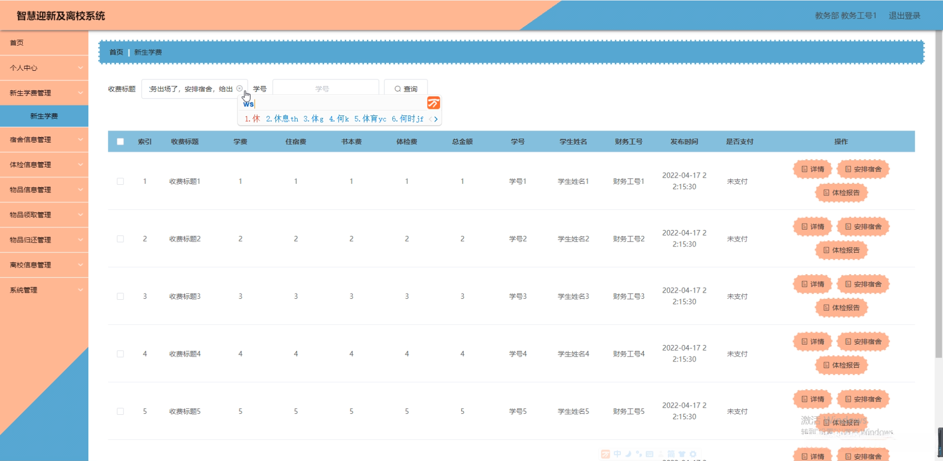This screenshot has height=461, width=943.
Task: Open 详情 for 收费标题5 row
Action: point(813,399)
